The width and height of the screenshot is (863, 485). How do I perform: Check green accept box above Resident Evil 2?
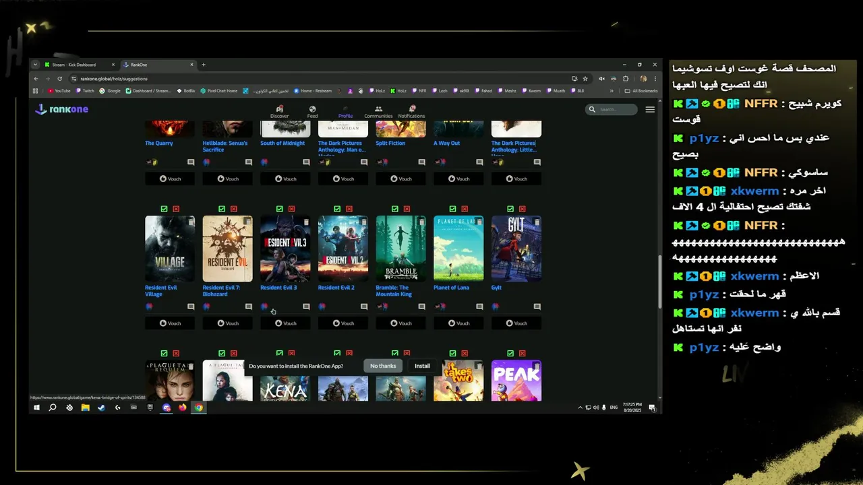click(x=337, y=209)
